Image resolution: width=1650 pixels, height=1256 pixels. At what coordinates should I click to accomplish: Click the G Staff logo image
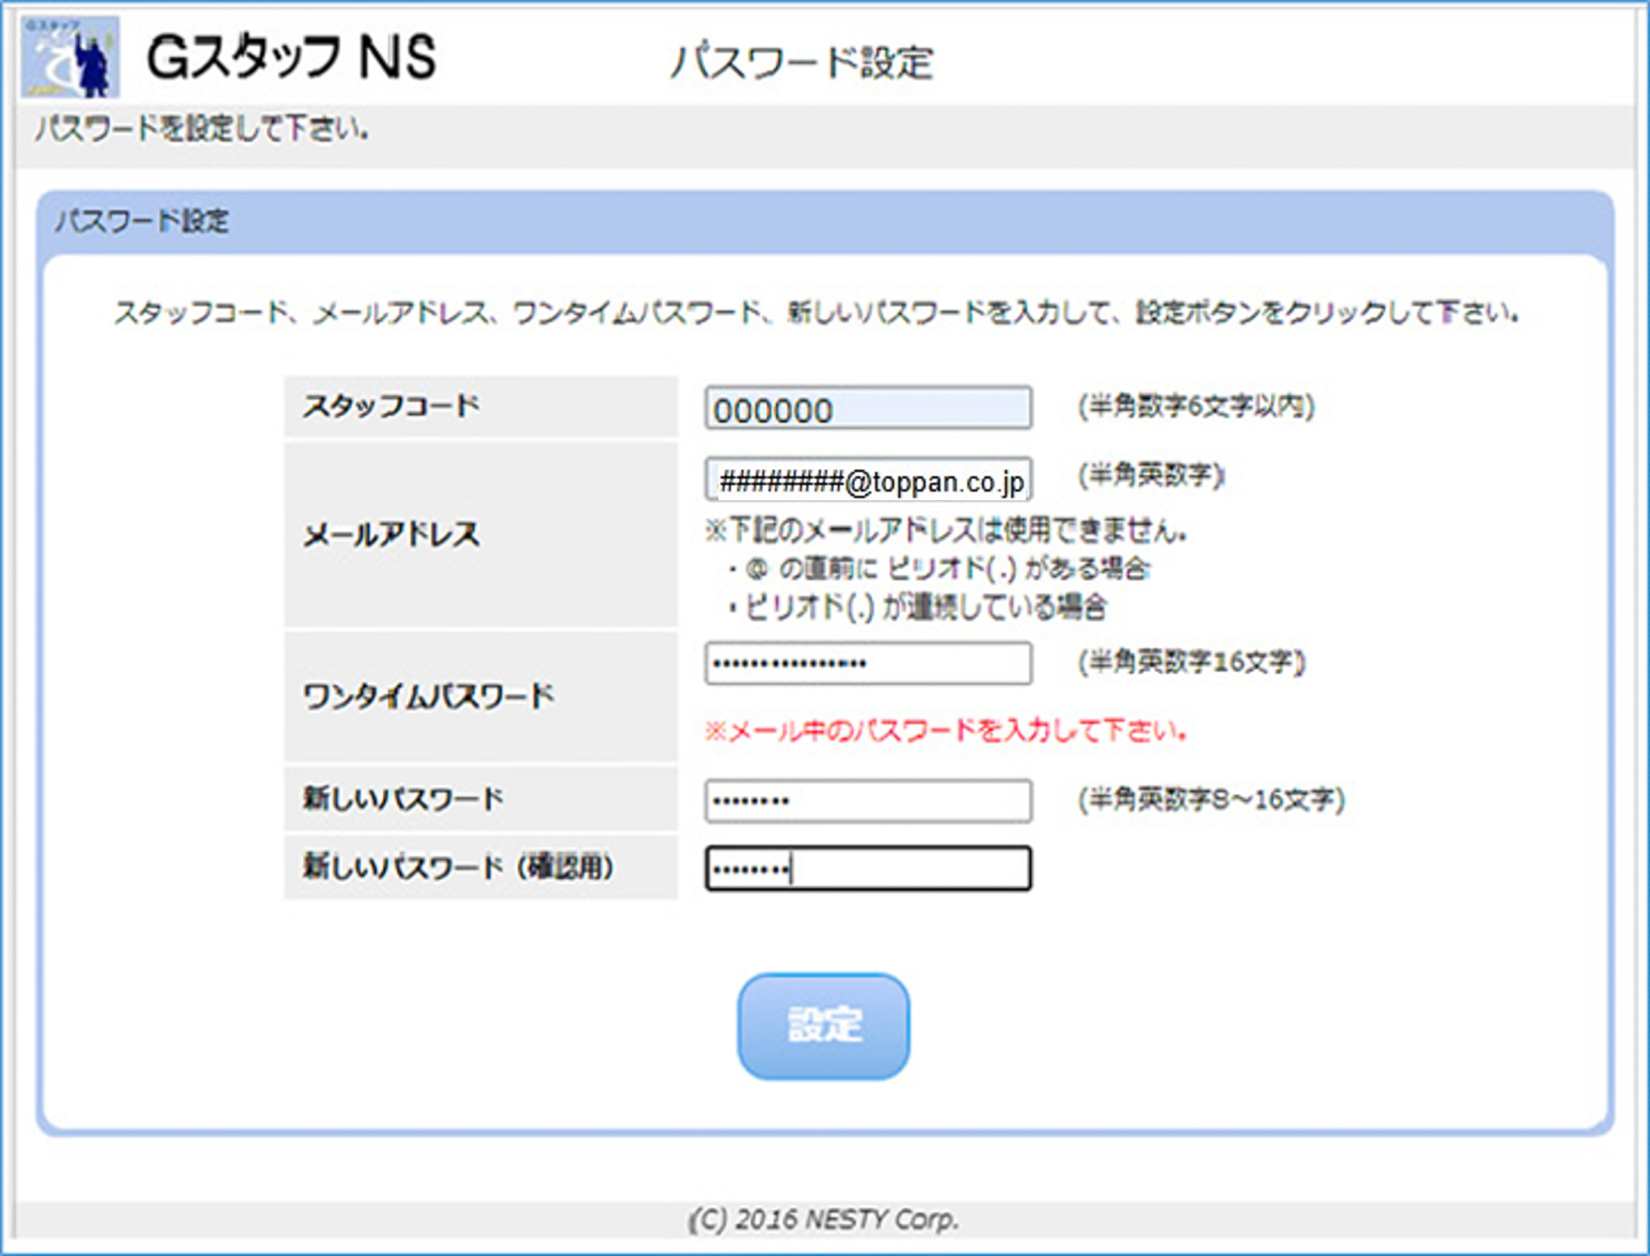point(69,57)
